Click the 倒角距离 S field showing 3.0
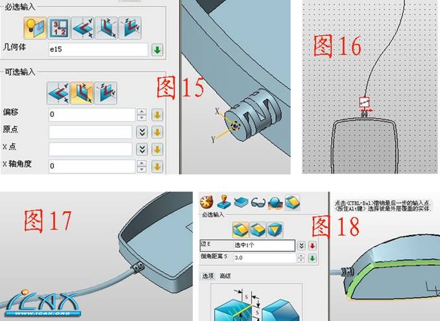The image size is (440, 321). tap(265, 258)
